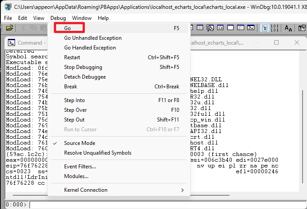
Task: Select Stop Debugging menu entry
Action: tap(83, 67)
